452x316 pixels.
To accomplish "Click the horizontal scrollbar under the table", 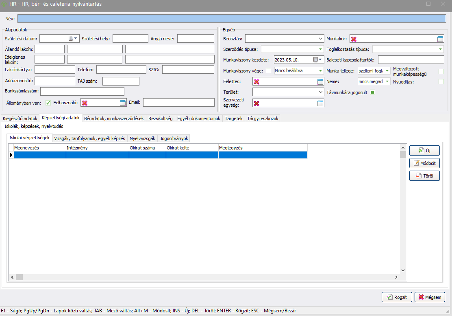I will click(x=203, y=277).
